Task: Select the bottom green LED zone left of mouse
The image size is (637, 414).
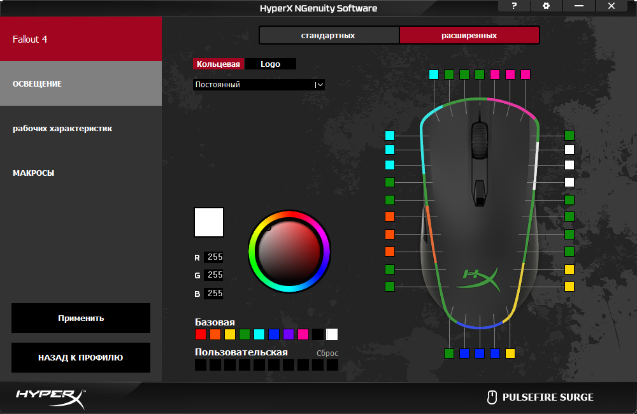Action: tap(390, 287)
